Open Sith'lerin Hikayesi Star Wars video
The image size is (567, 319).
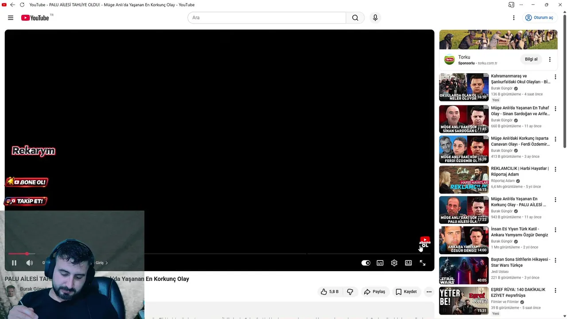coord(520,262)
